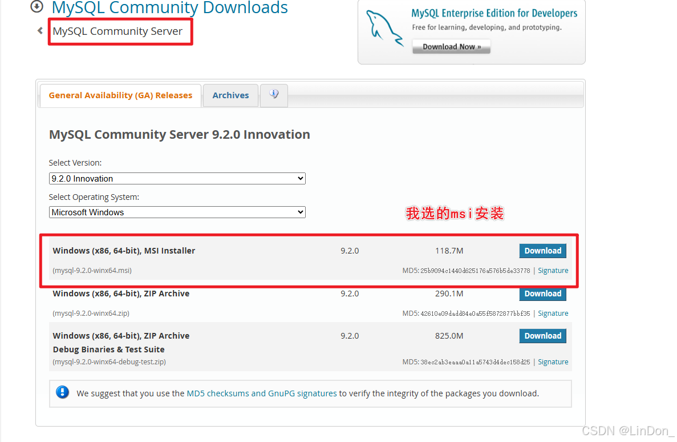The height and width of the screenshot is (442, 677).
Task: Select filename text (mysql-9.2.0-winx64-debug-test.zip)
Action: (x=110, y=362)
